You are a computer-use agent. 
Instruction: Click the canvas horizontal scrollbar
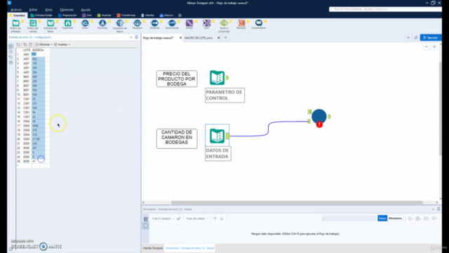297,202
